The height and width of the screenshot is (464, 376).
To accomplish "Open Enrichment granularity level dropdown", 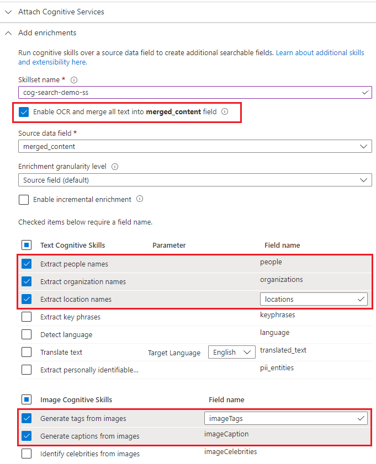I will [x=194, y=180].
